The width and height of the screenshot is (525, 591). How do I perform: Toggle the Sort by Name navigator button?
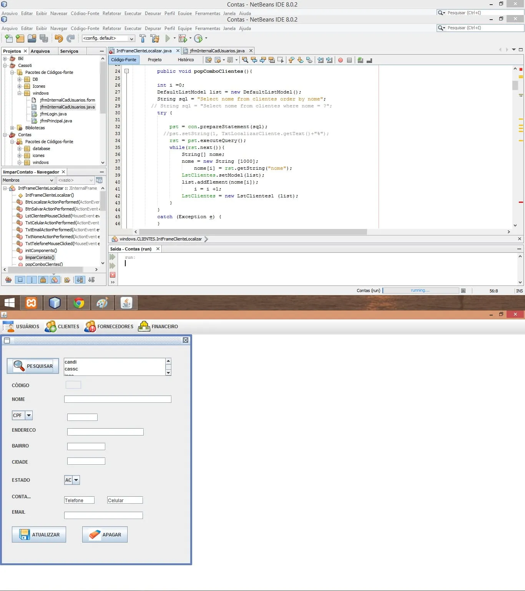coord(80,280)
